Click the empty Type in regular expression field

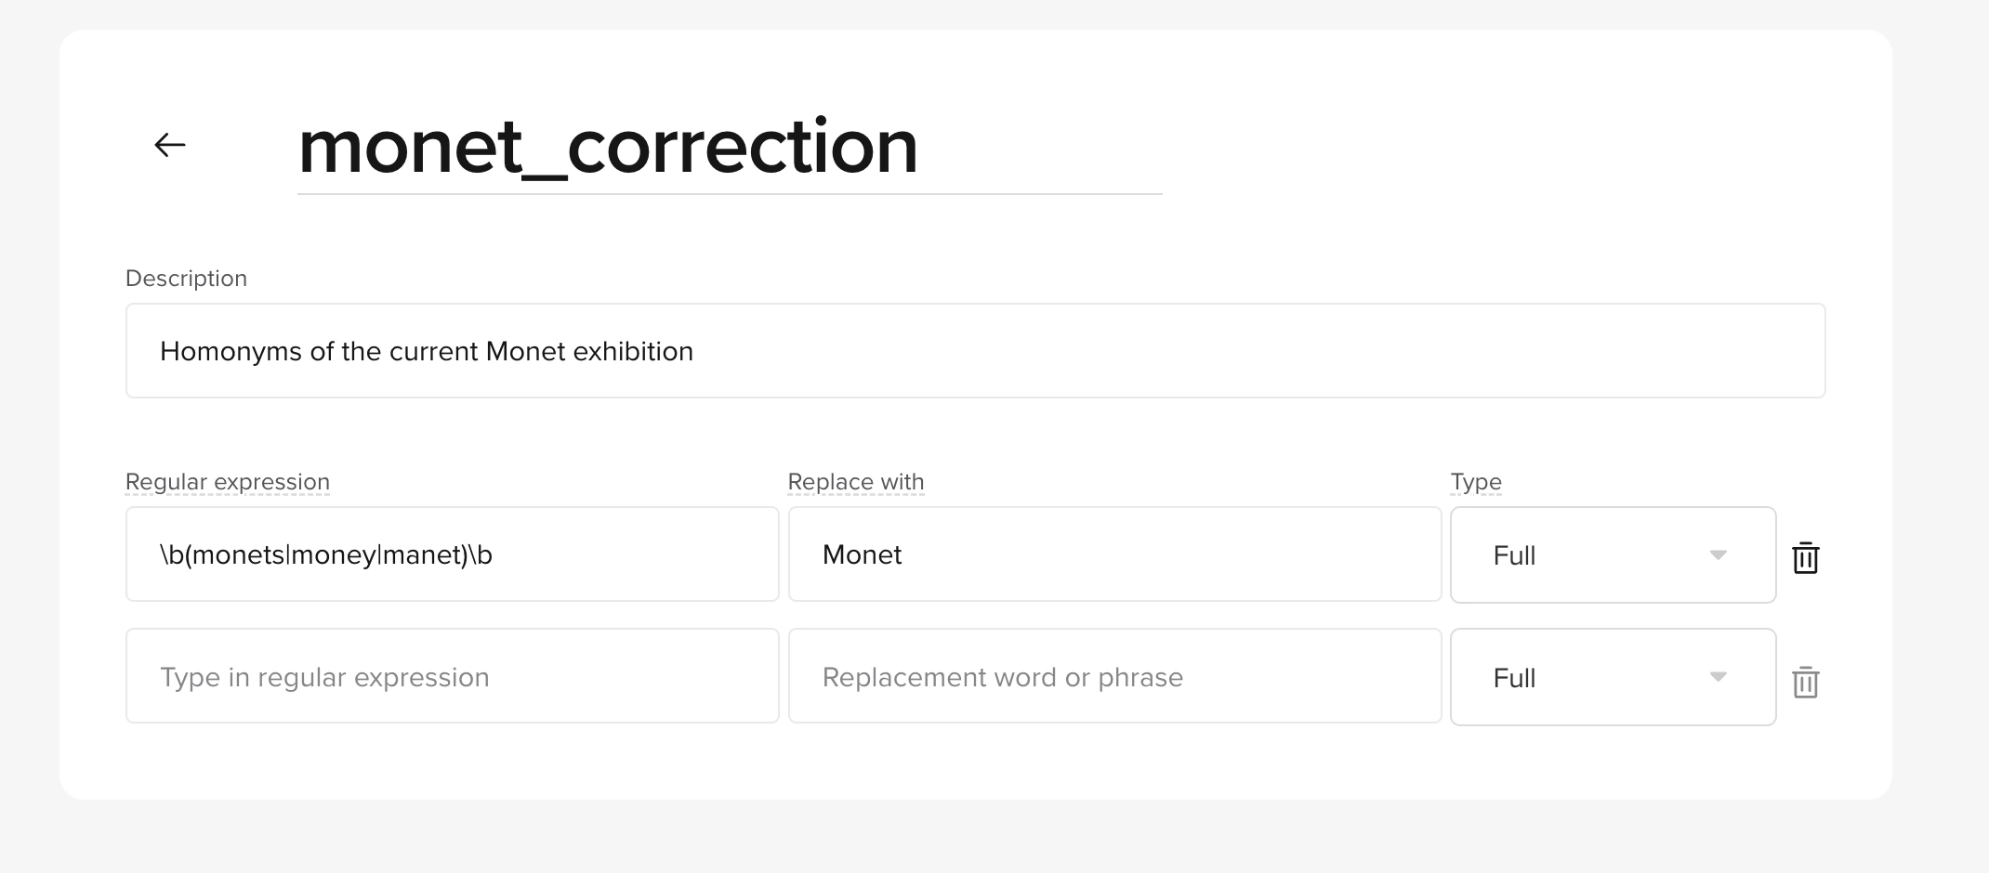click(452, 676)
